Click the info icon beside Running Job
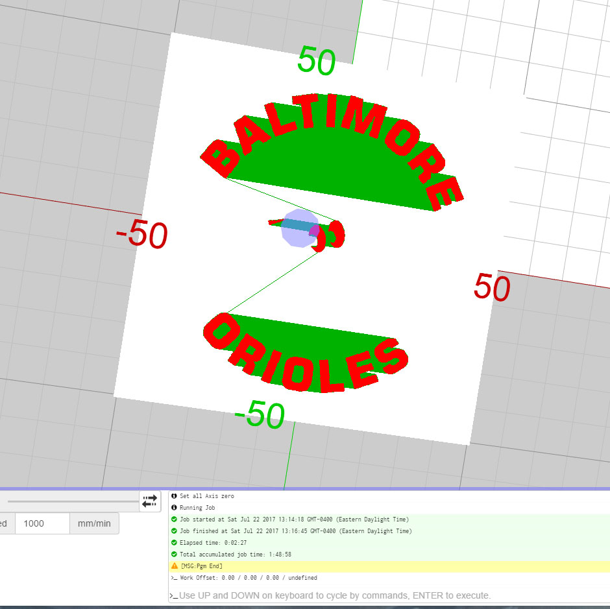Viewport: 610px width, 609px height. pos(174,507)
